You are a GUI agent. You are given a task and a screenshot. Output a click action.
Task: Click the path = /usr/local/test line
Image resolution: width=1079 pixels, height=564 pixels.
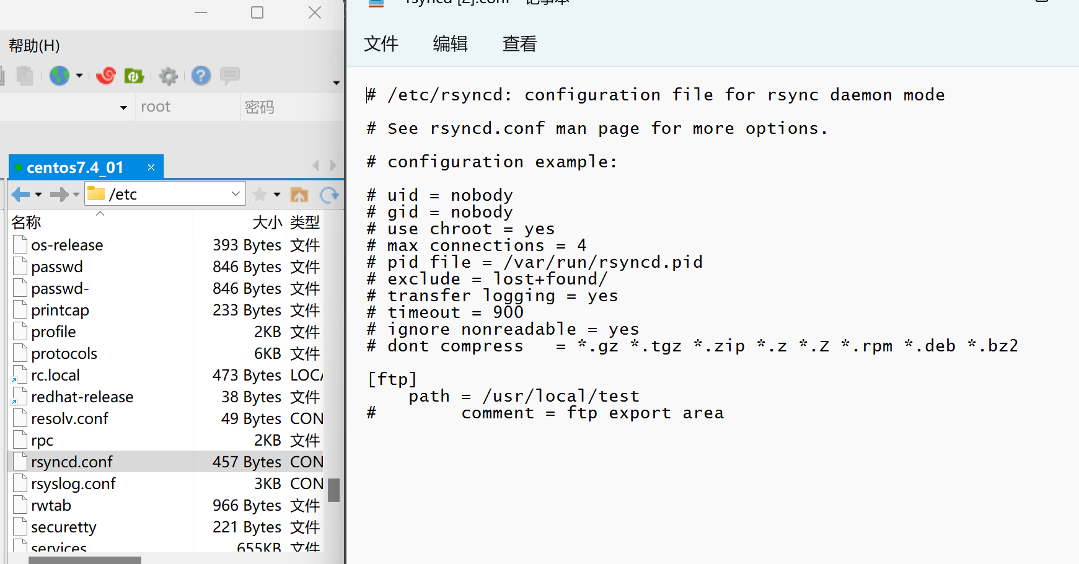[x=524, y=396]
